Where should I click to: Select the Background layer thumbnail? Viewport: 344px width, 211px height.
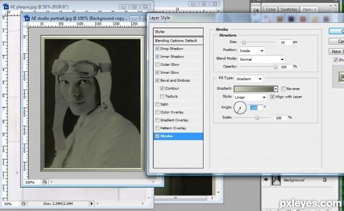[276, 181]
